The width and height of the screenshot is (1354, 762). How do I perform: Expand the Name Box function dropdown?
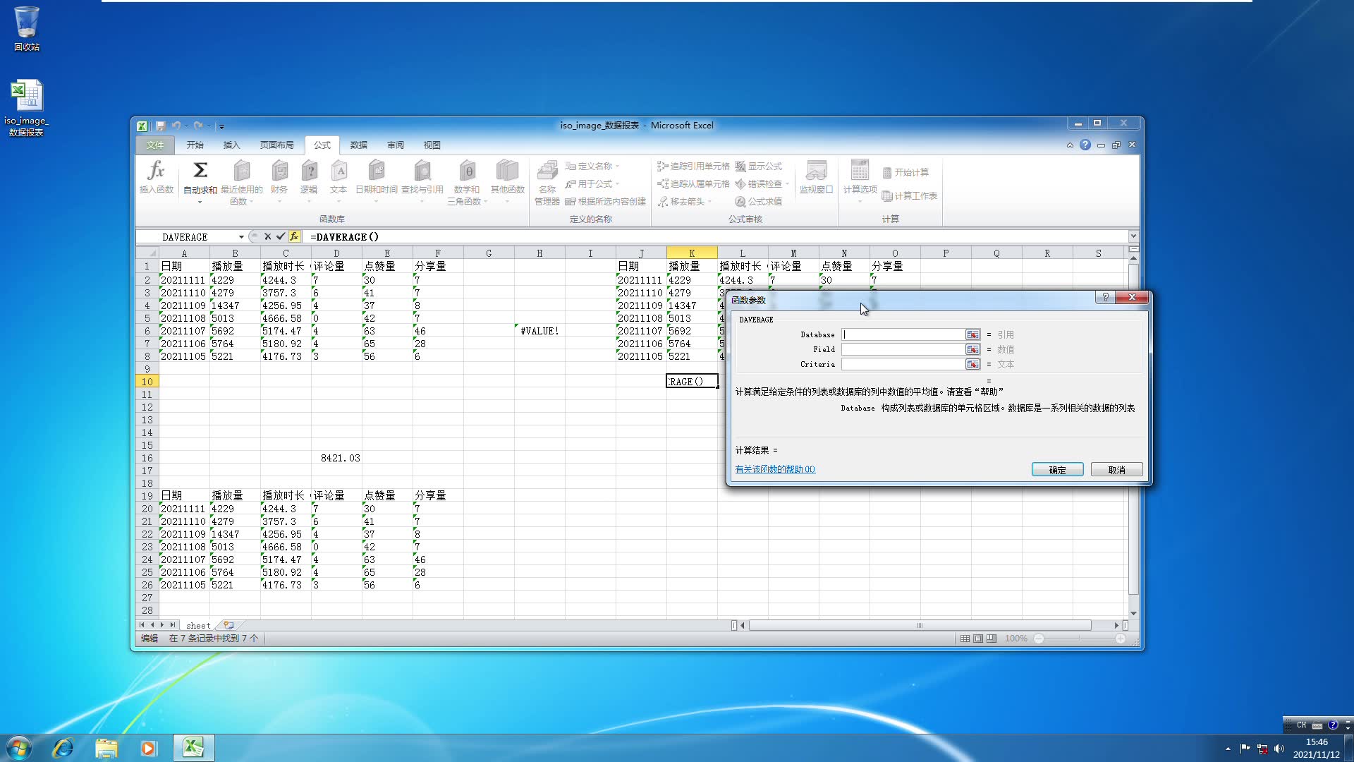click(241, 237)
